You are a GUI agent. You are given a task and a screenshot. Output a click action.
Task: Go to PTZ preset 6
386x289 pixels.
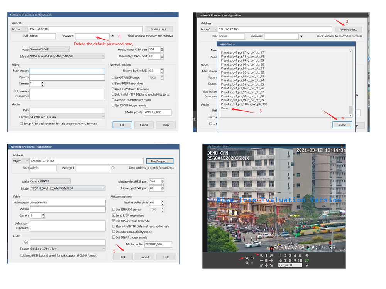point(281,260)
